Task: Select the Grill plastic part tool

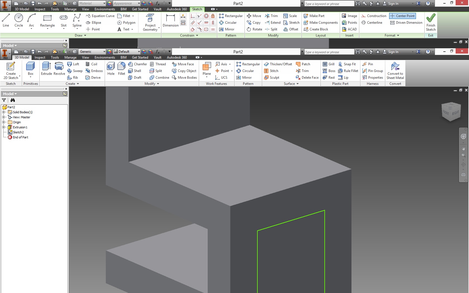Action: 329,64
